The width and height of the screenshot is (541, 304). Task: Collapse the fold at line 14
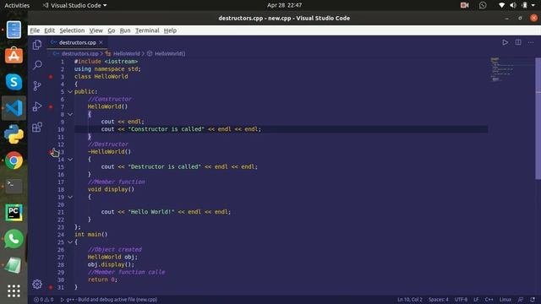tap(70, 160)
